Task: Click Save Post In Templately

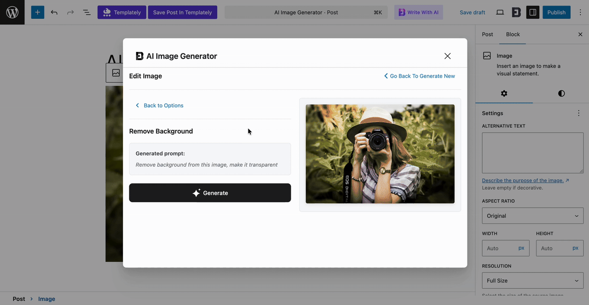Action: coord(183,12)
